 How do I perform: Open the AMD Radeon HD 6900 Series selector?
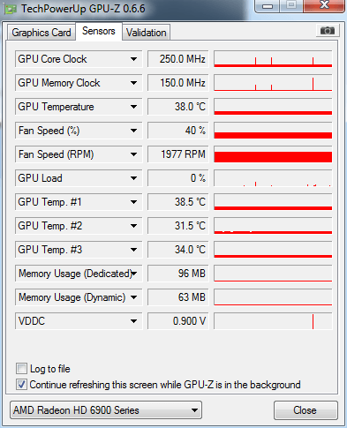coord(106,410)
